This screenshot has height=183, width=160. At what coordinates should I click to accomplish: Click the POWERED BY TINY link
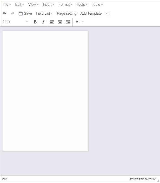click(x=143, y=179)
